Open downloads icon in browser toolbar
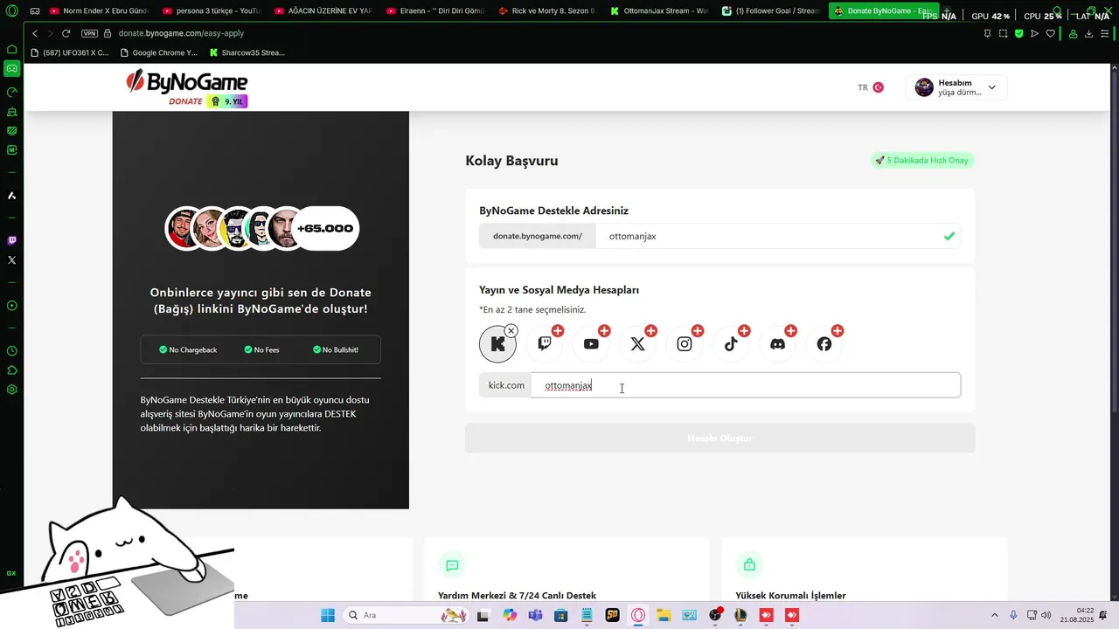This screenshot has height=629, width=1119. pos(1088,33)
